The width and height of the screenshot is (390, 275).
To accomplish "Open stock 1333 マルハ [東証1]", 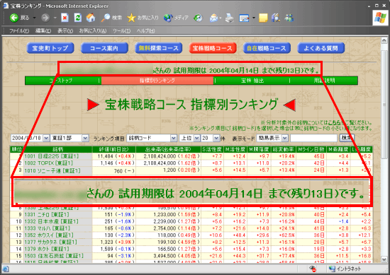I will pyautogui.click(x=47, y=228).
